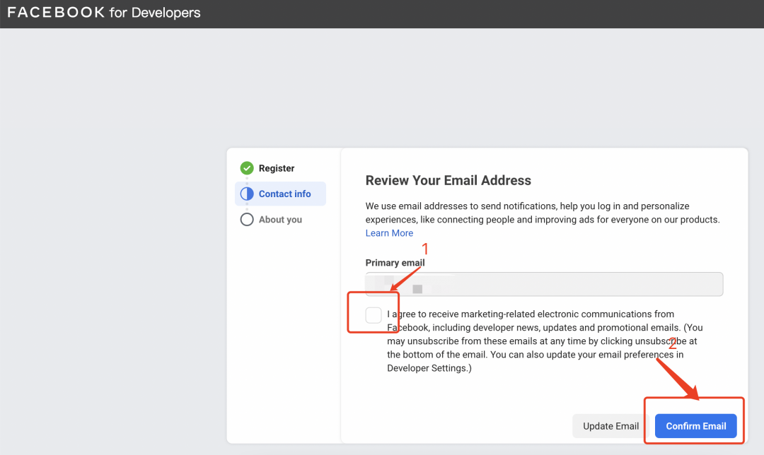The width and height of the screenshot is (764, 455).
Task: Open the Contact info step label
Action: pos(284,194)
